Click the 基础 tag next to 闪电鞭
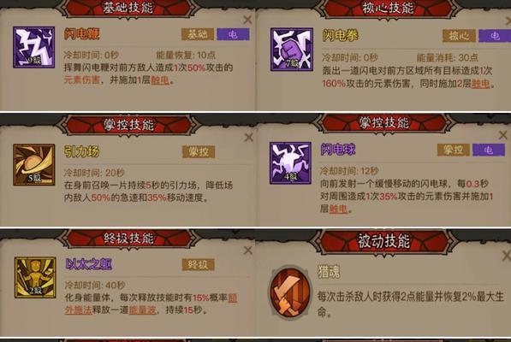Screen dimensions: 511x342 click(x=198, y=34)
